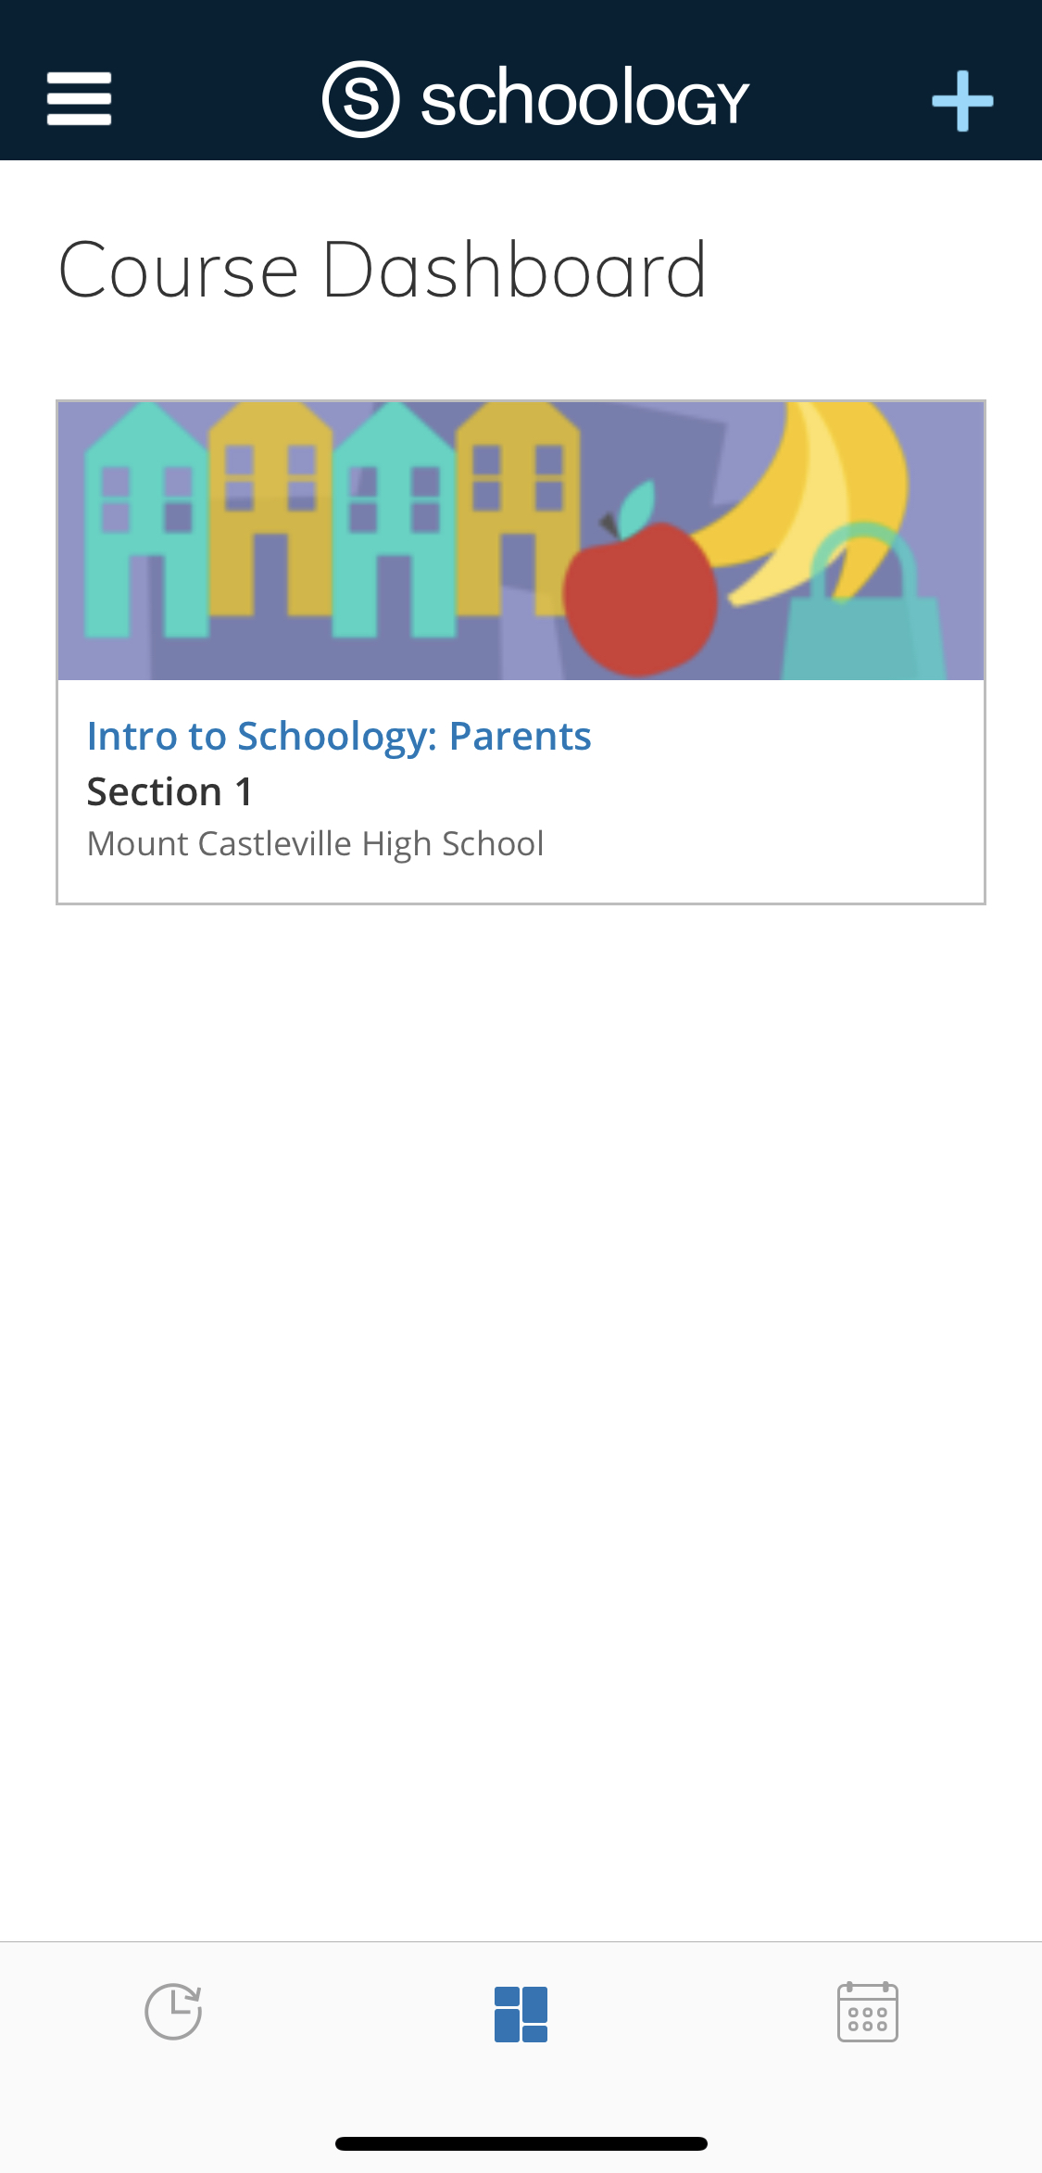This screenshot has height=2173, width=1042.
Task: Click the Schoology wordmark text
Action: (584, 99)
